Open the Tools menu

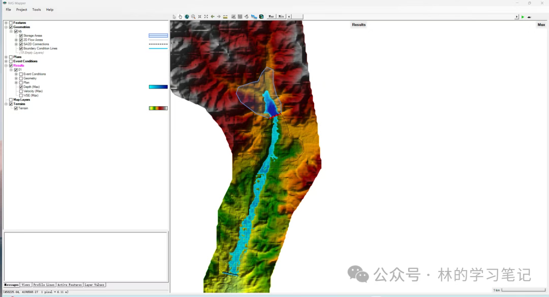tap(37, 10)
